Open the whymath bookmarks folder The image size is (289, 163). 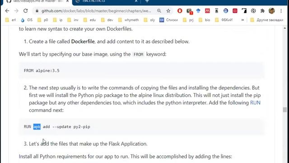click(x=128, y=20)
